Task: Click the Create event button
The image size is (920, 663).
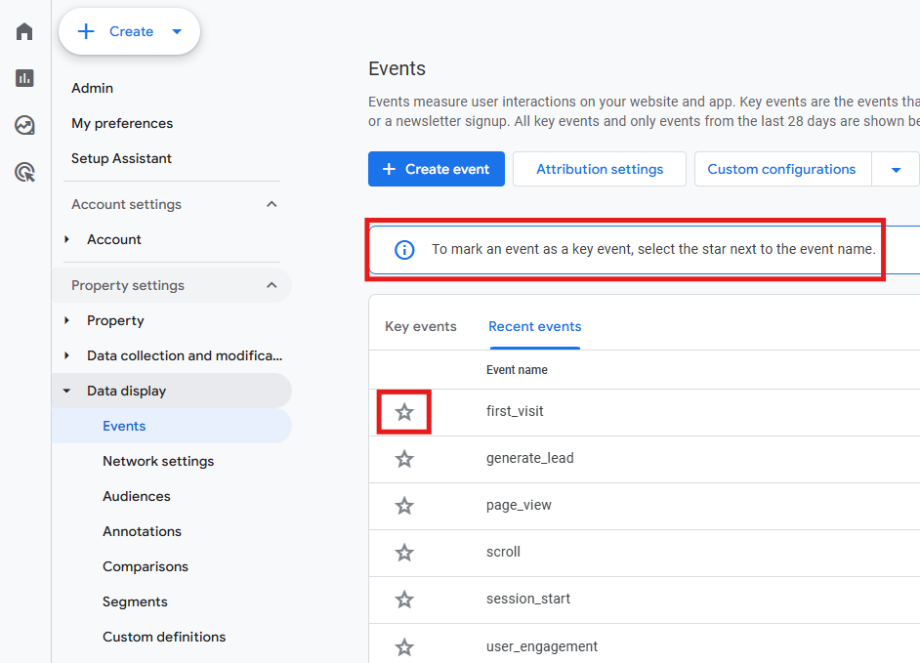Action: coord(437,169)
